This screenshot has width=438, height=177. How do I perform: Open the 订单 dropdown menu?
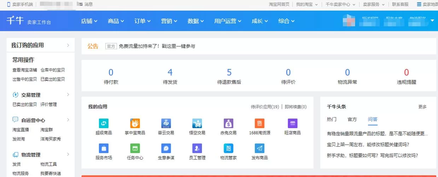pyautogui.click(x=142, y=21)
